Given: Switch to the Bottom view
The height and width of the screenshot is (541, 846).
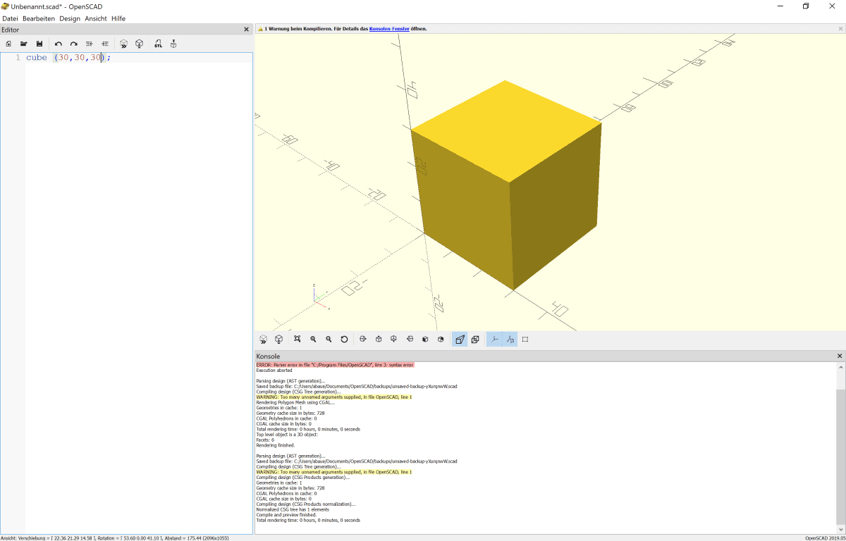Looking at the screenshot, I should (x=394, y=339).
